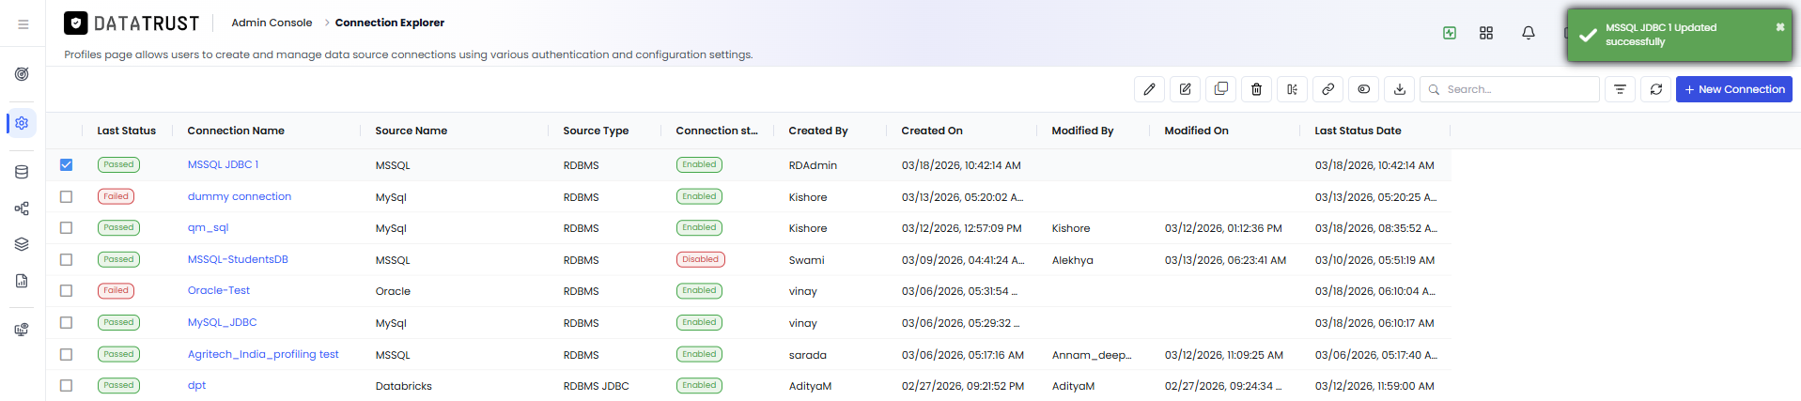Viewport: 1801px width, 401px height.
Task: Refresh the connection list
Action: pyautogui.click(x=1655, y=89)
